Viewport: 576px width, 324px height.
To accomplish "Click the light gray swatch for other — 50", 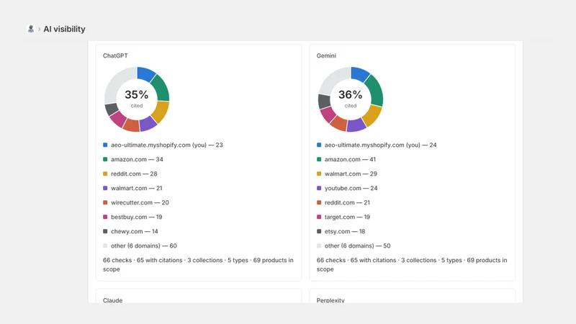I will point(319,246).
